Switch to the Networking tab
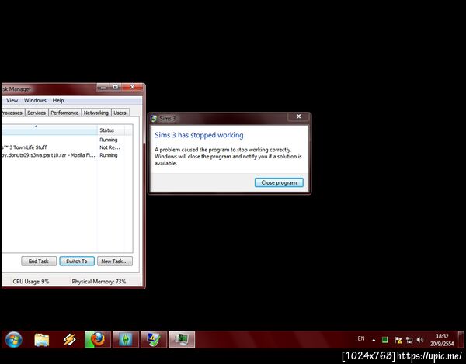The image size is (466, 364). click(96, 113)
